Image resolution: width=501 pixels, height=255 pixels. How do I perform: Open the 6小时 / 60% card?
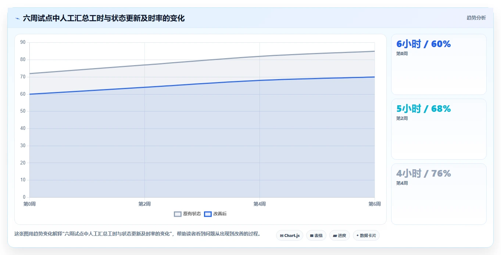tap(439, 64)
